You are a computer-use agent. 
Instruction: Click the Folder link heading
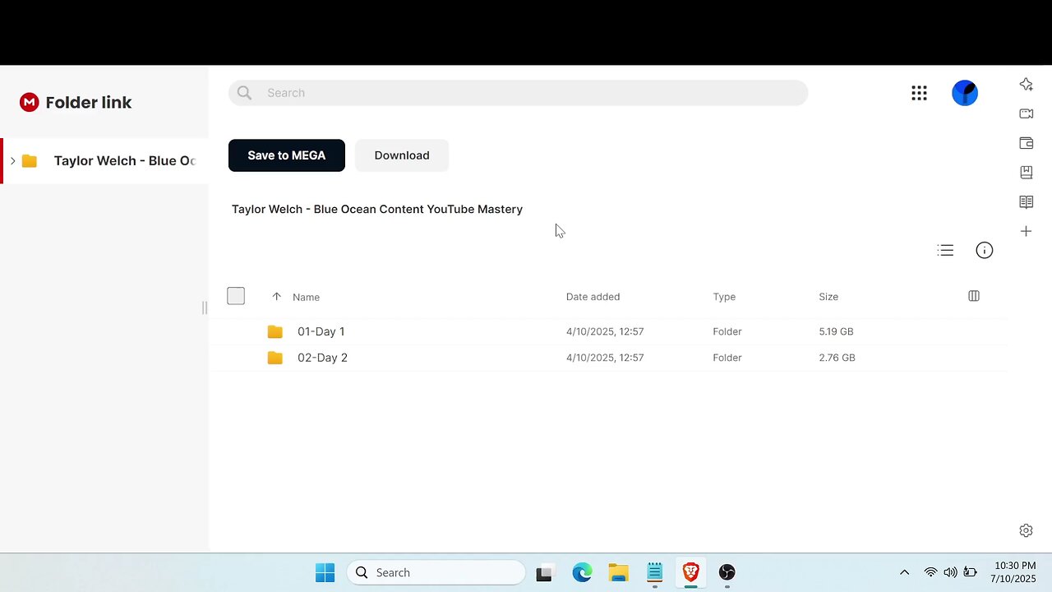(89, 103)
